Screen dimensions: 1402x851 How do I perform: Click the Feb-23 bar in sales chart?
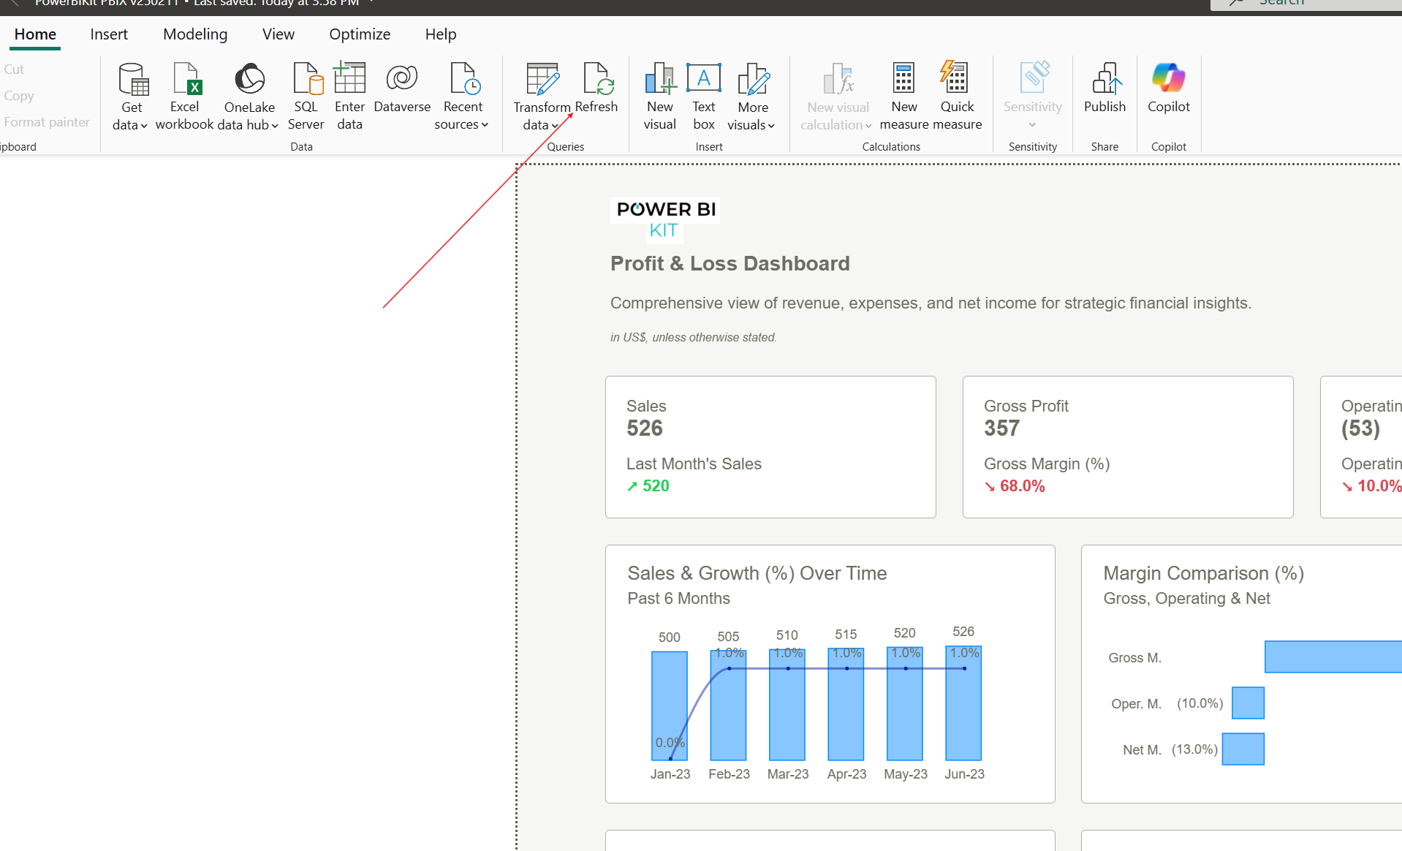coord(729,705)
